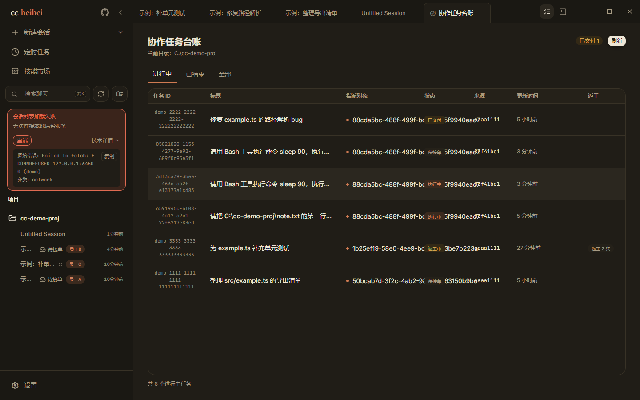Collapse the sidebar with the left chevron
Viewport: 640px width, 400px height.
point(120,12)
